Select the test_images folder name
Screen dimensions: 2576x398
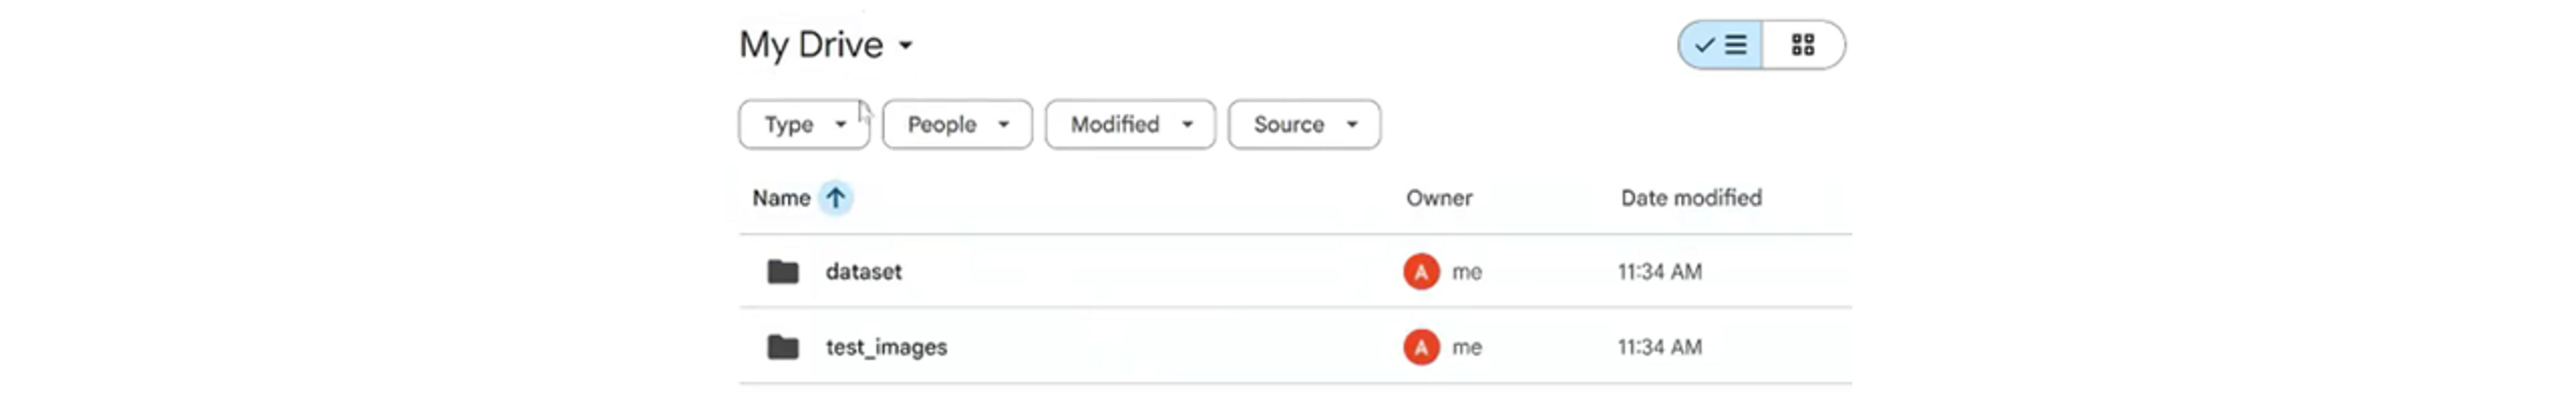886,347
